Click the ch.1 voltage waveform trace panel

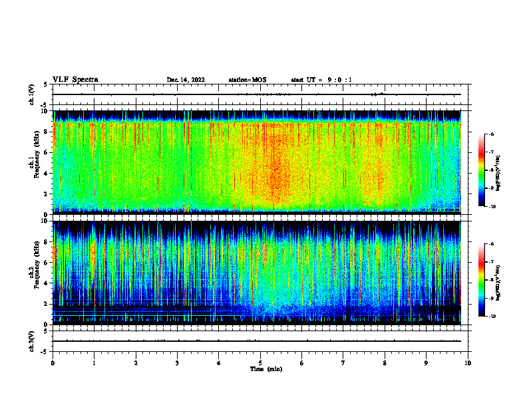pyautogui.click(x=260, y=94)
